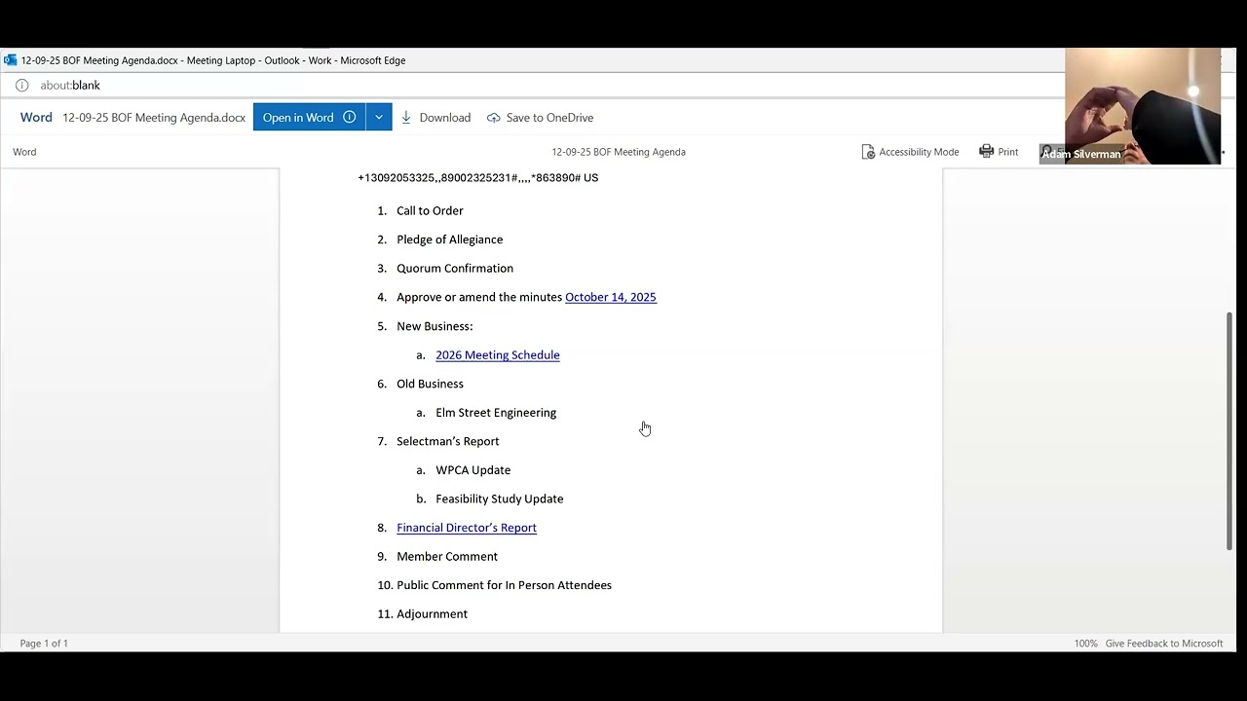This screenshot has width=1247, height=701.
Task: Click the Download arrow icon
Action: 406,118
